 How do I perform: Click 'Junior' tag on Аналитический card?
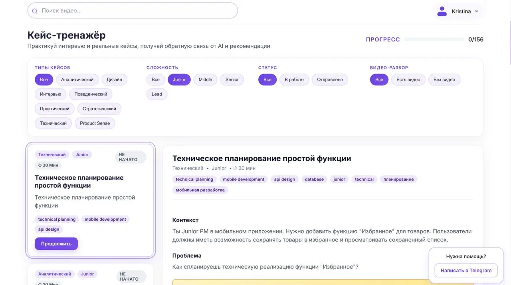(x=87, y=274)
